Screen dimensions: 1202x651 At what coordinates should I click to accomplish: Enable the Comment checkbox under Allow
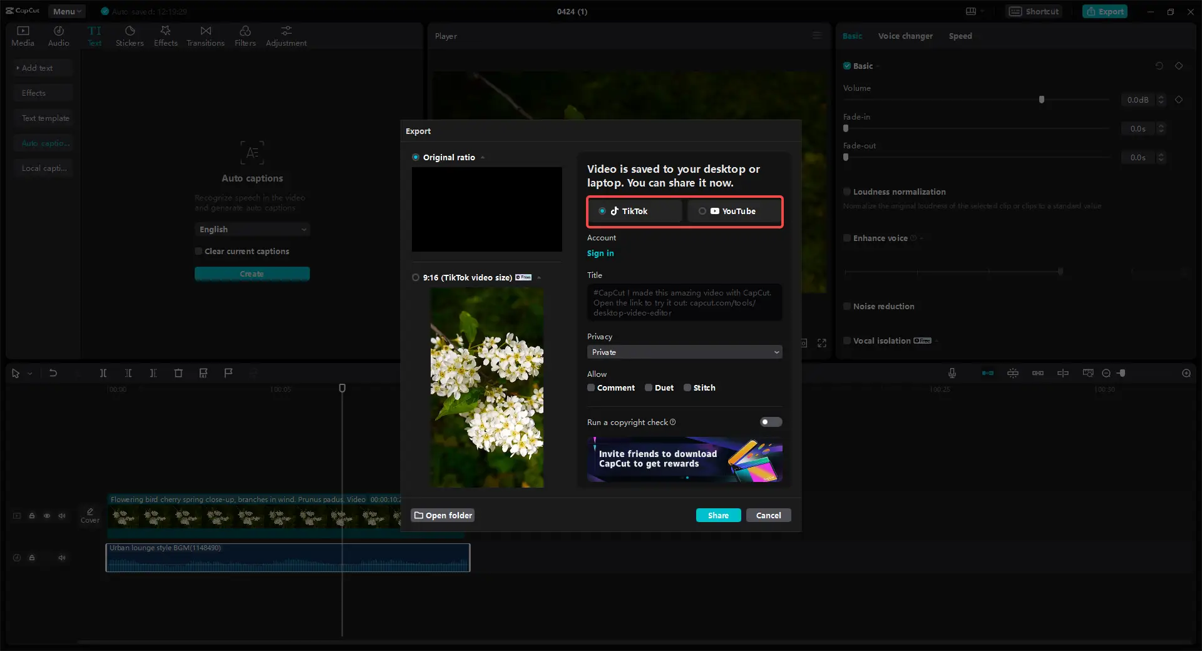coord(590,387)
